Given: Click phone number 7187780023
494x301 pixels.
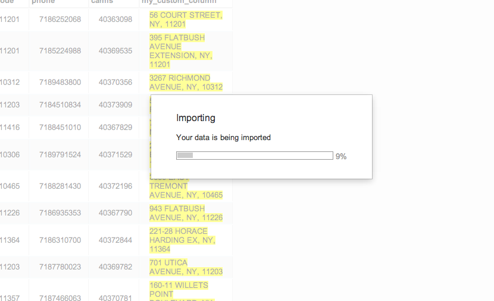Looking at the screenshot, I should [x=60, y=267].
